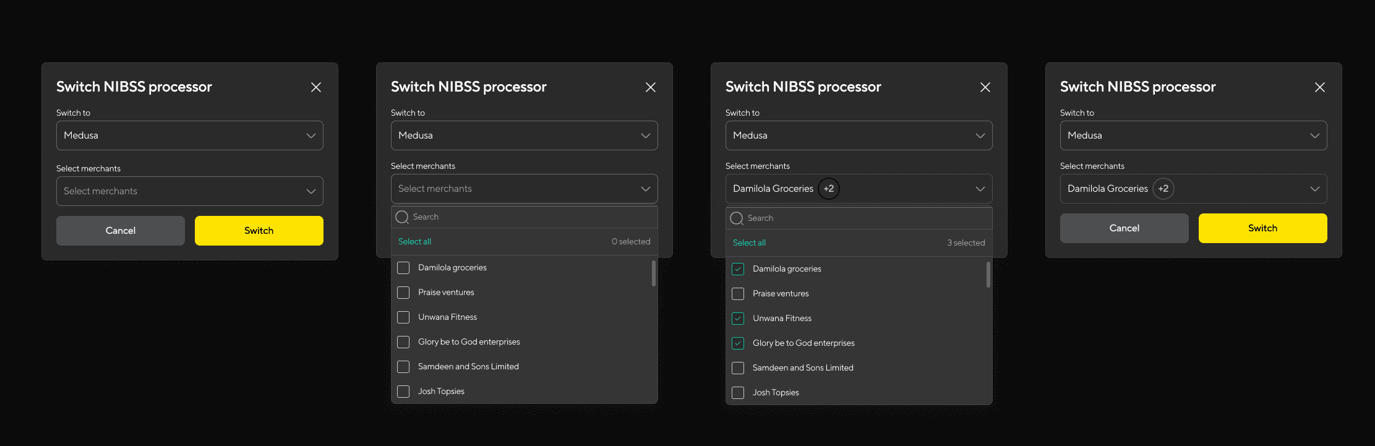Collapse Damilola Groceries dropdown in the 3-selected dialog

tap(859, 189)
